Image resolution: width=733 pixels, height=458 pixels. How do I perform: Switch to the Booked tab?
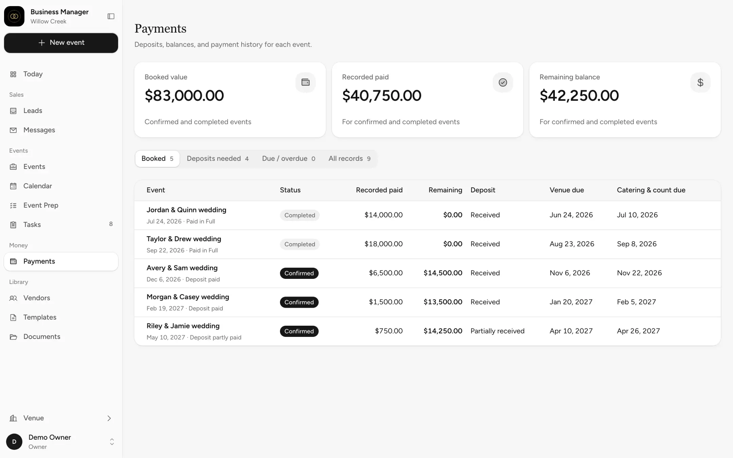[x=157, y=159]
